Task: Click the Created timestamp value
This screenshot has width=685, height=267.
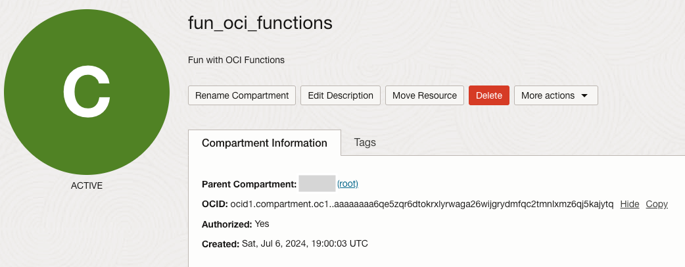Action: (x=304, y=244)
